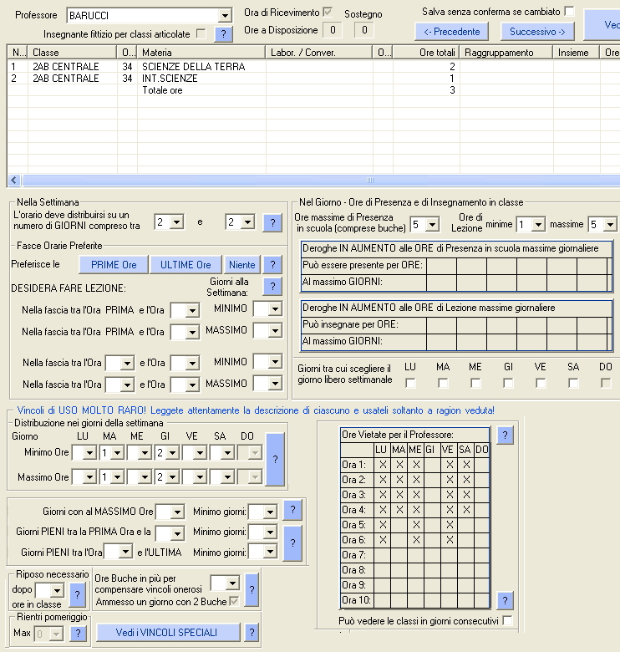The height and width of the screenshot is (652, 620).
Task: Click Insieme column header
Action: click(x=576, y=53)
